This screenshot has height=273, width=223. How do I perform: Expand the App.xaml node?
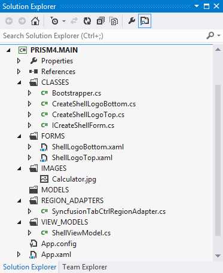(19, 254)
